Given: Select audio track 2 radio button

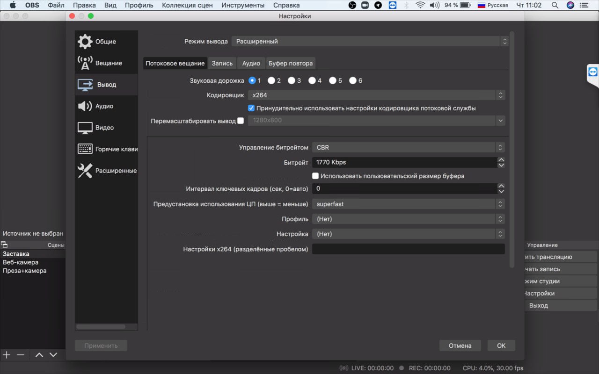Looking at the screenshot, I should click(x=271, y=80).
